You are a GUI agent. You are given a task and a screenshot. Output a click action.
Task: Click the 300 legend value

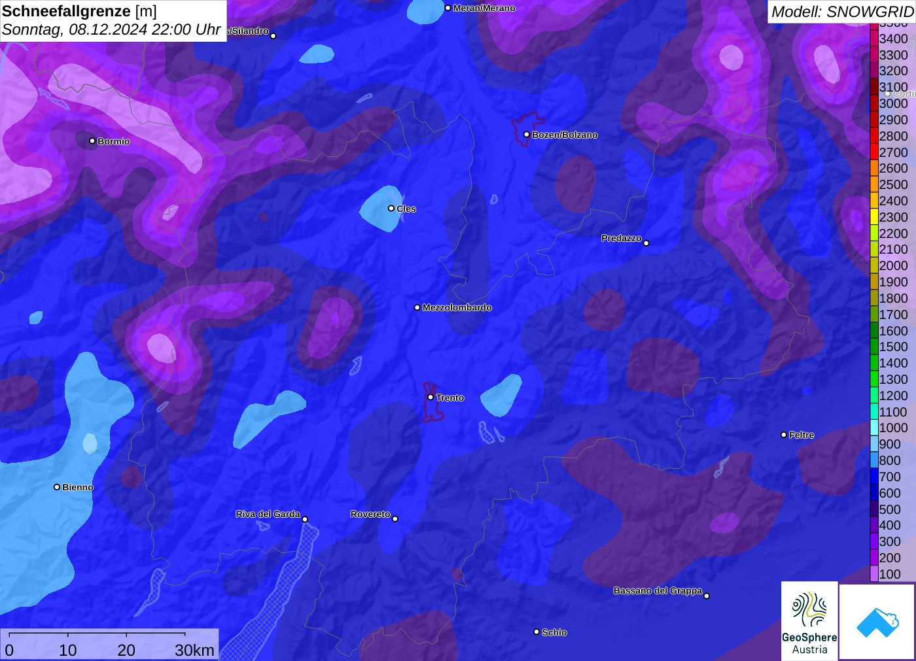pyautogui.click(x=890, y=541)
